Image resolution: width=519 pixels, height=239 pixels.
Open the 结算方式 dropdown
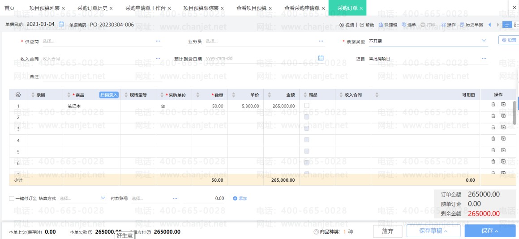coord(103,198)
